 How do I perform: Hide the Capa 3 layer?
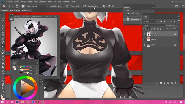click(x=145, y=34)
